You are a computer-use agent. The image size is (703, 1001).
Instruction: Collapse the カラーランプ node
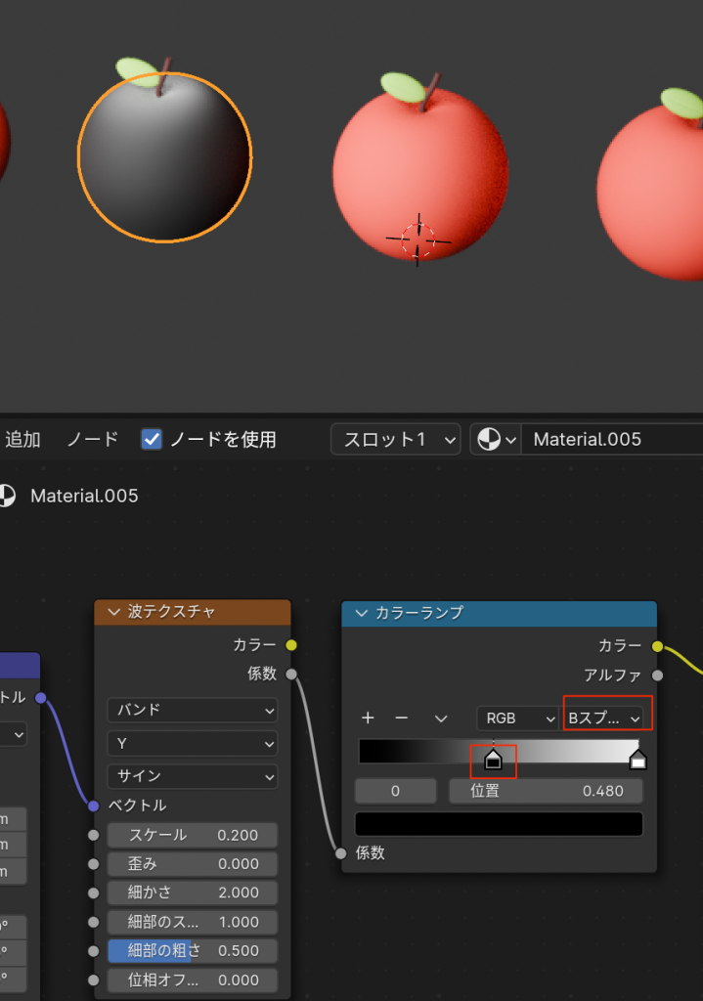coord(361,613)
